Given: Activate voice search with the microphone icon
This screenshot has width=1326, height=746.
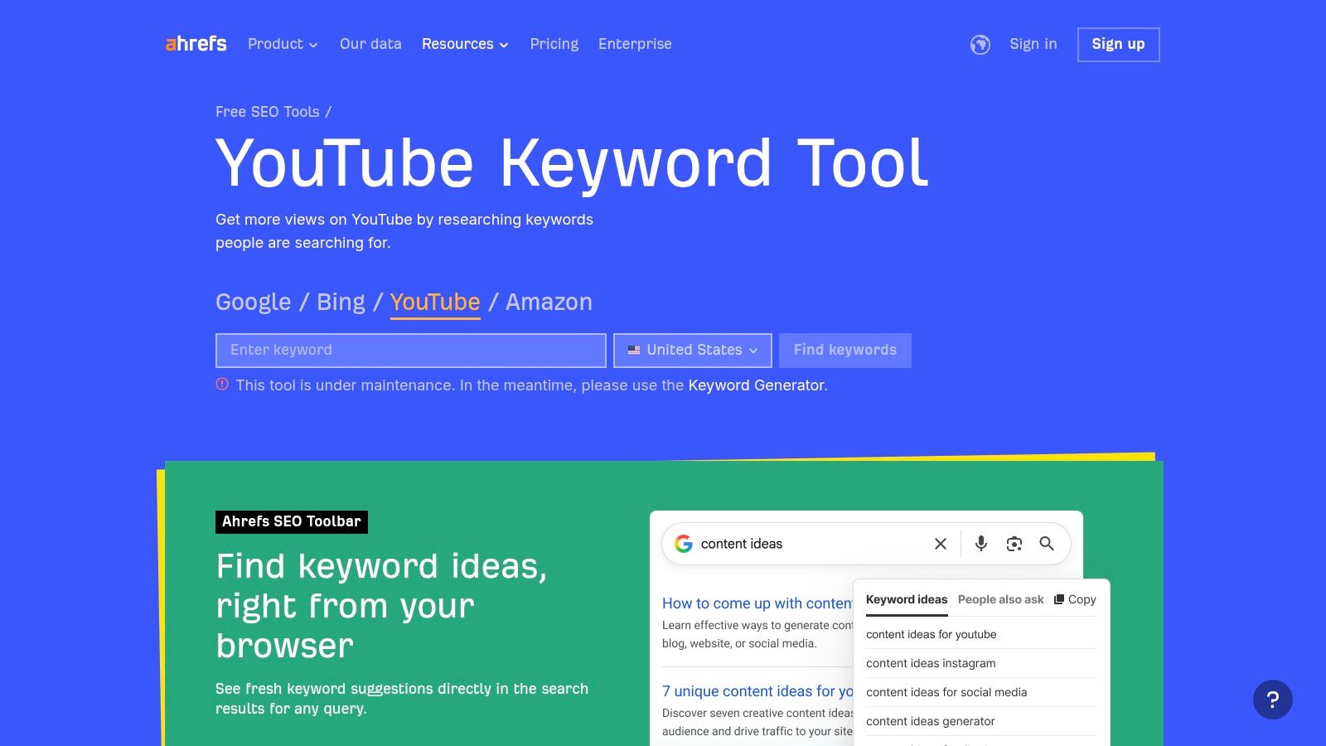Looking at the screenshot, I should [x=980, y=544].
